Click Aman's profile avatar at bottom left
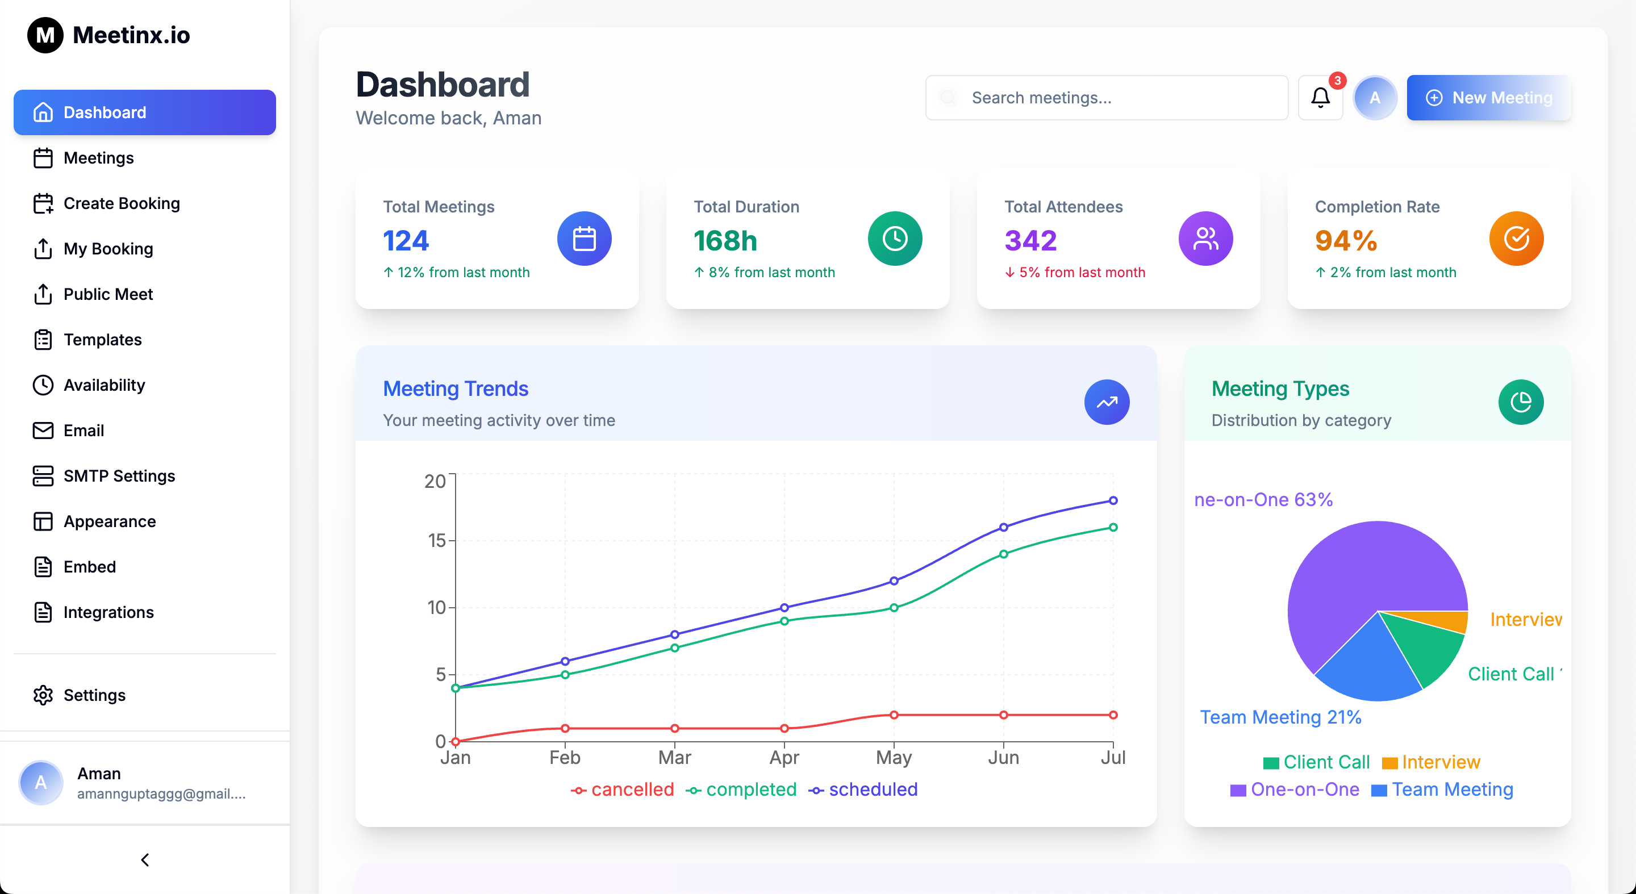Image resolution: width=1636 pixels, height=894 pixels. pyautogui.click(x=40, y=782)
